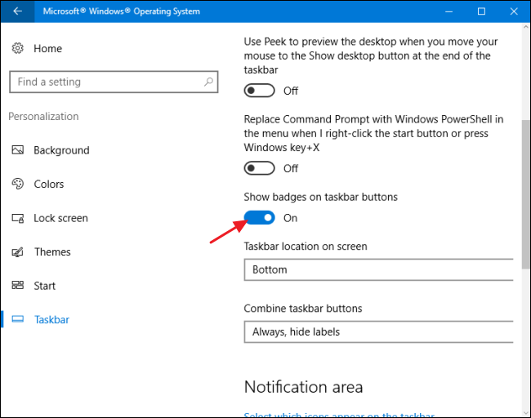Turn on the Peek preview toggle

click(x=260, y=91)
